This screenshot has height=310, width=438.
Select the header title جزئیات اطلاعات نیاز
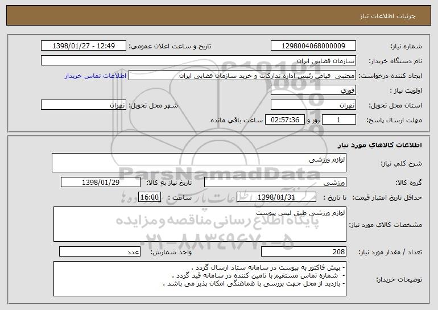click(387, 16)
